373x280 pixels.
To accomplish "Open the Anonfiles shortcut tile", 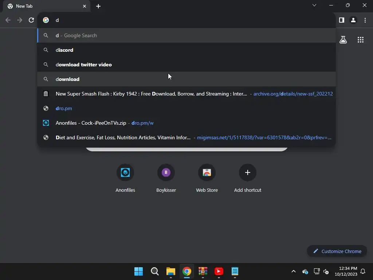I will (x=125, y=178).
